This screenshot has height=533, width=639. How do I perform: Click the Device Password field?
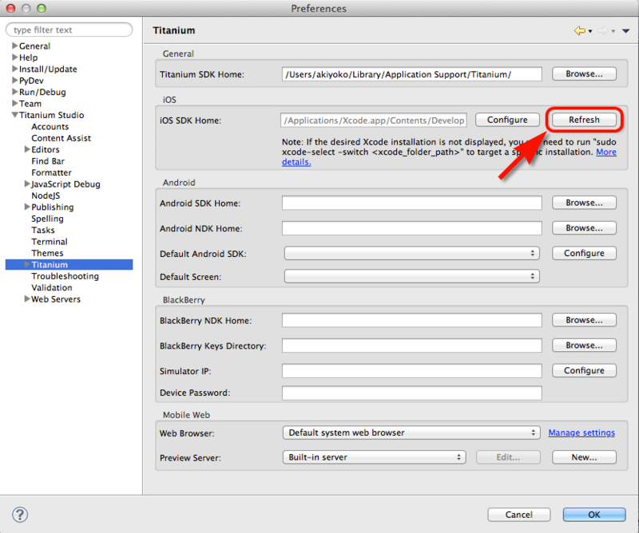411,393
